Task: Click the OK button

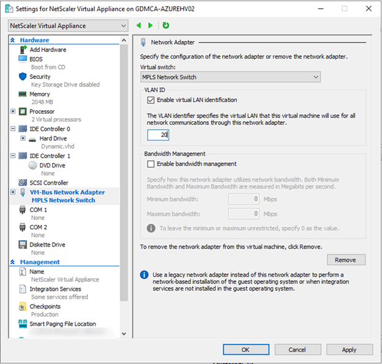Action: point(246,350)
